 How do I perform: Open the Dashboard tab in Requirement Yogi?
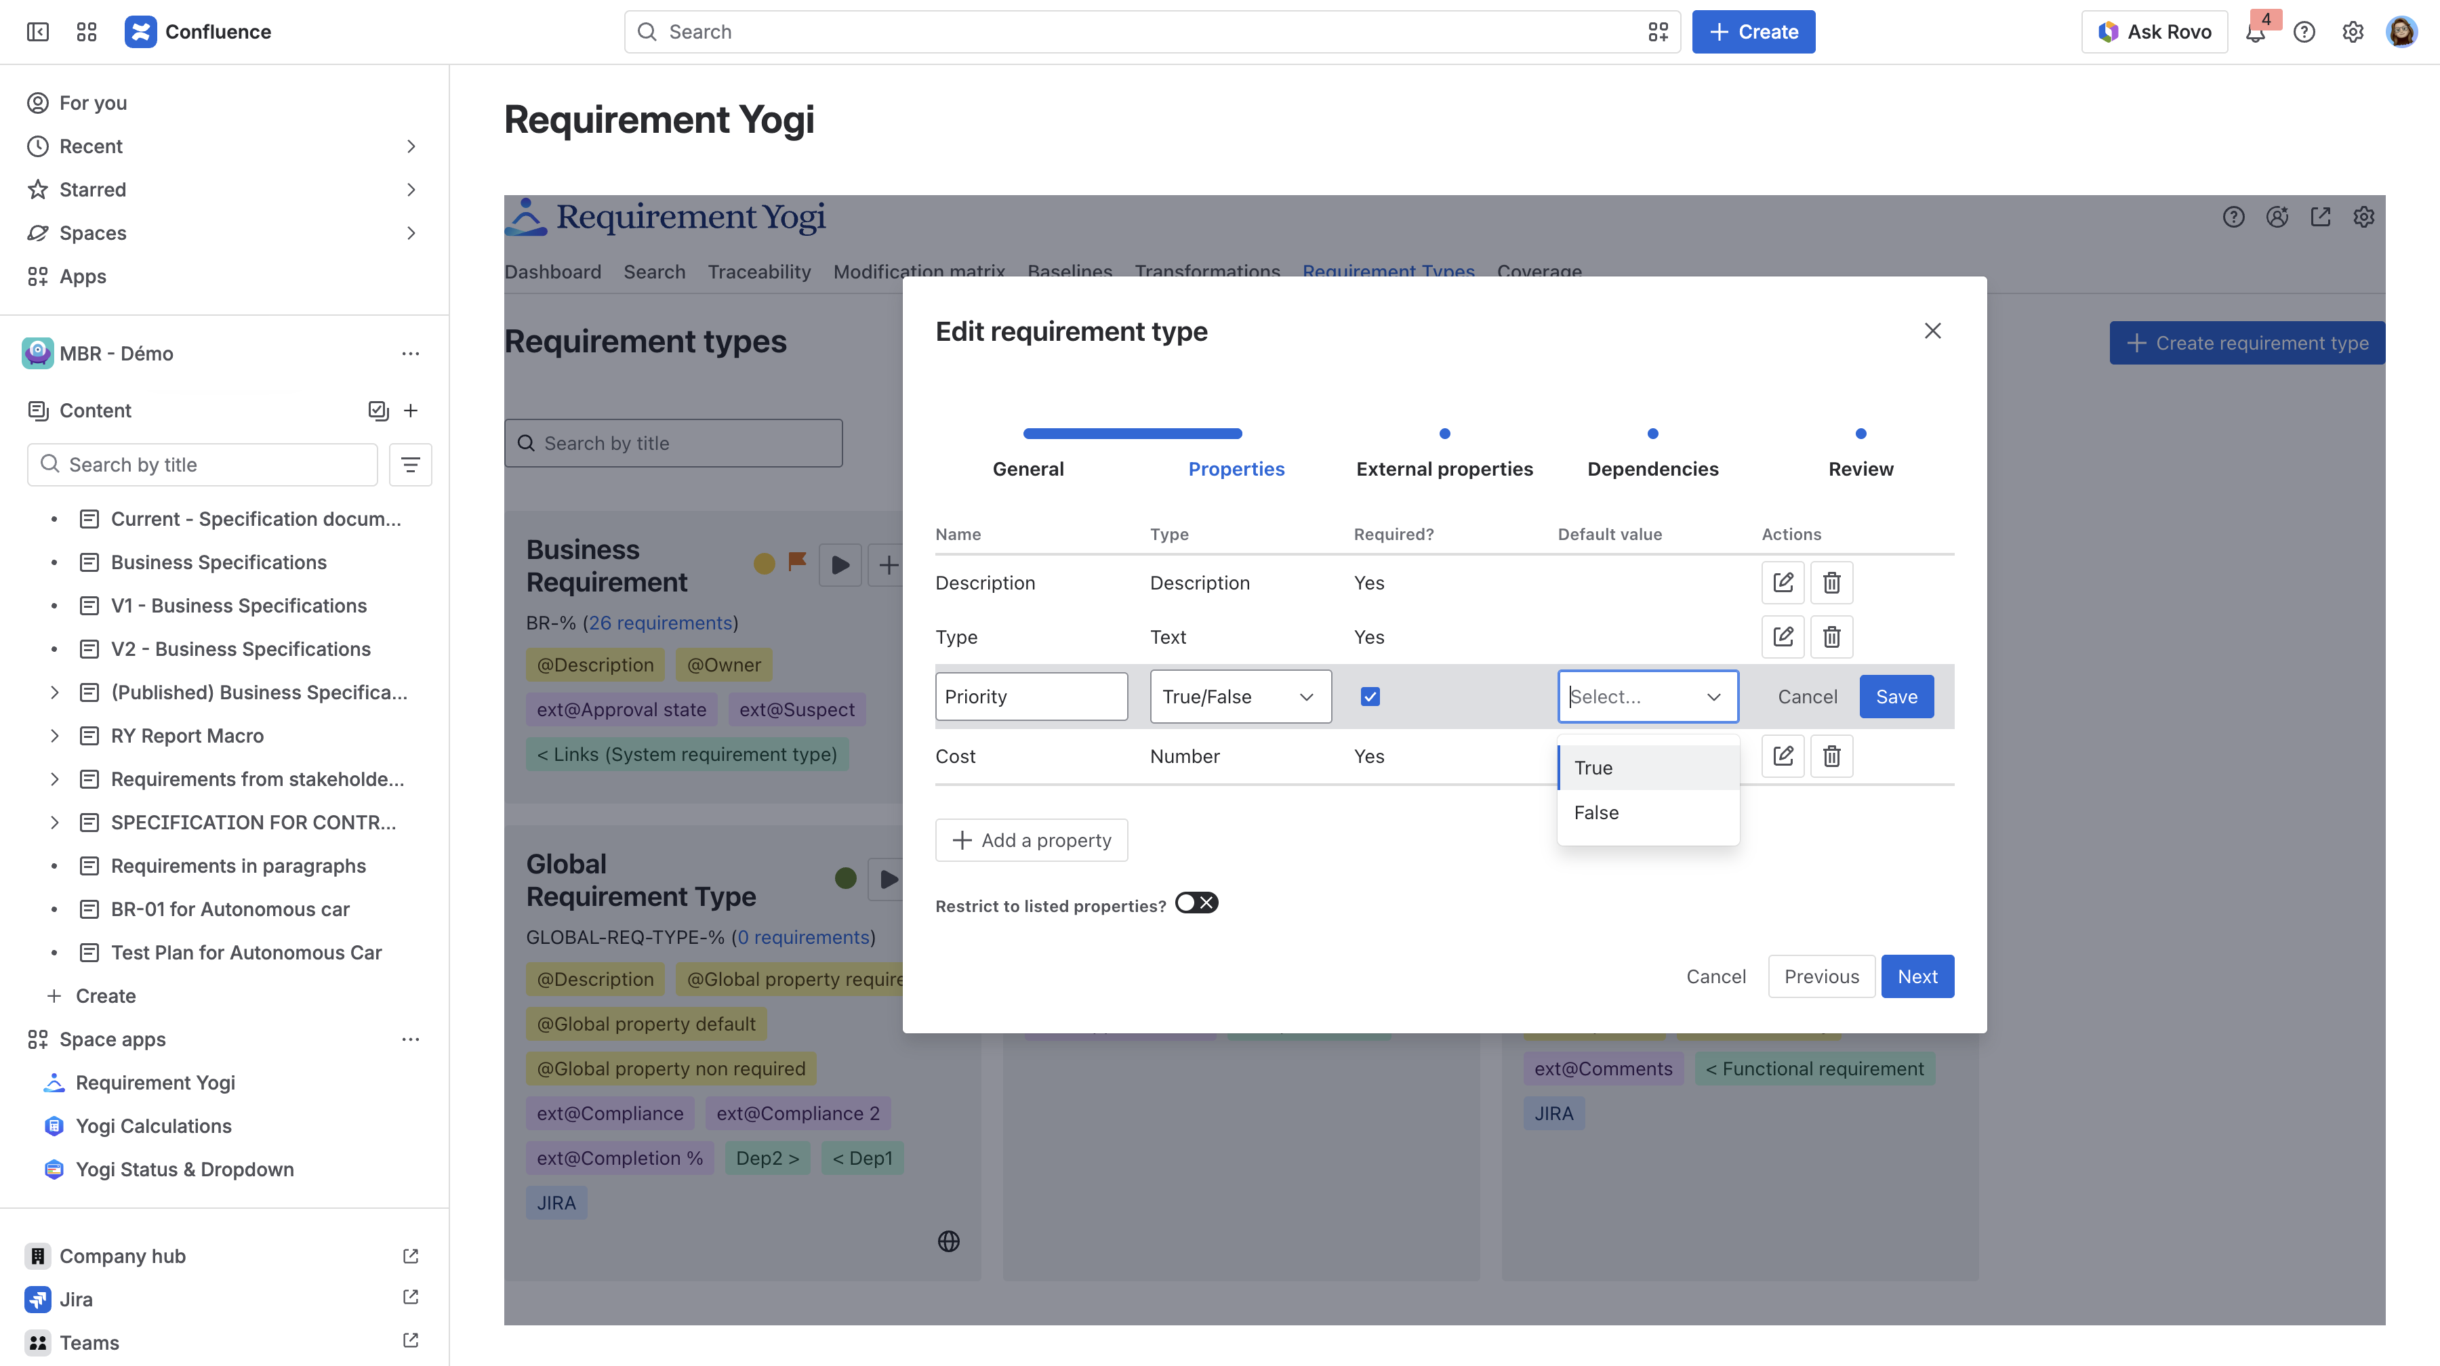tap(552, 272)
